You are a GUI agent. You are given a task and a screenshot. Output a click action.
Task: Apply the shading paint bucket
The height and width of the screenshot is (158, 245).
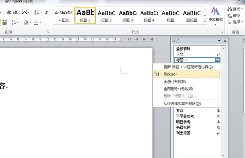coord(26,23)
